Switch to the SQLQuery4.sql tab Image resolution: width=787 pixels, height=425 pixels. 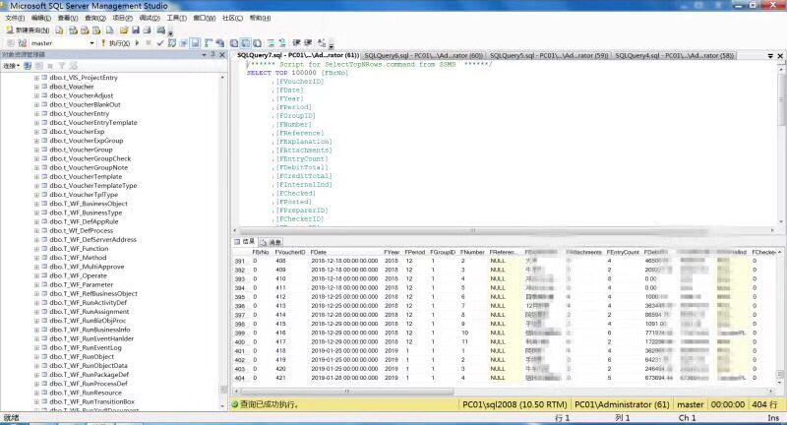point(673,55)
